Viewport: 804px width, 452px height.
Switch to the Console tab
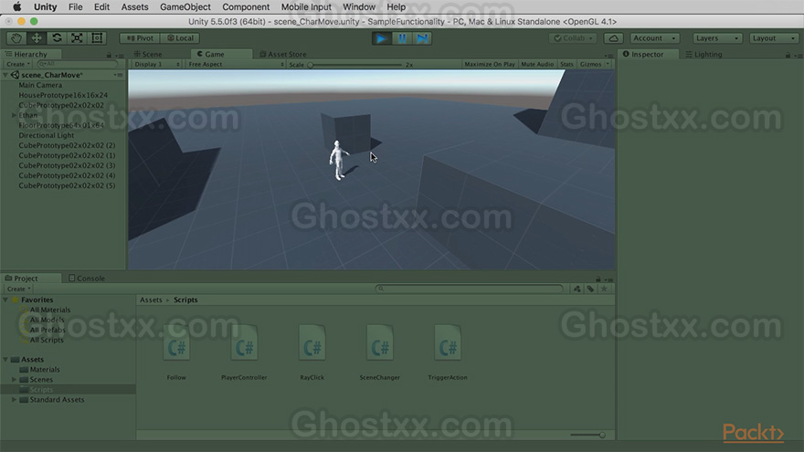click(87, 279)
